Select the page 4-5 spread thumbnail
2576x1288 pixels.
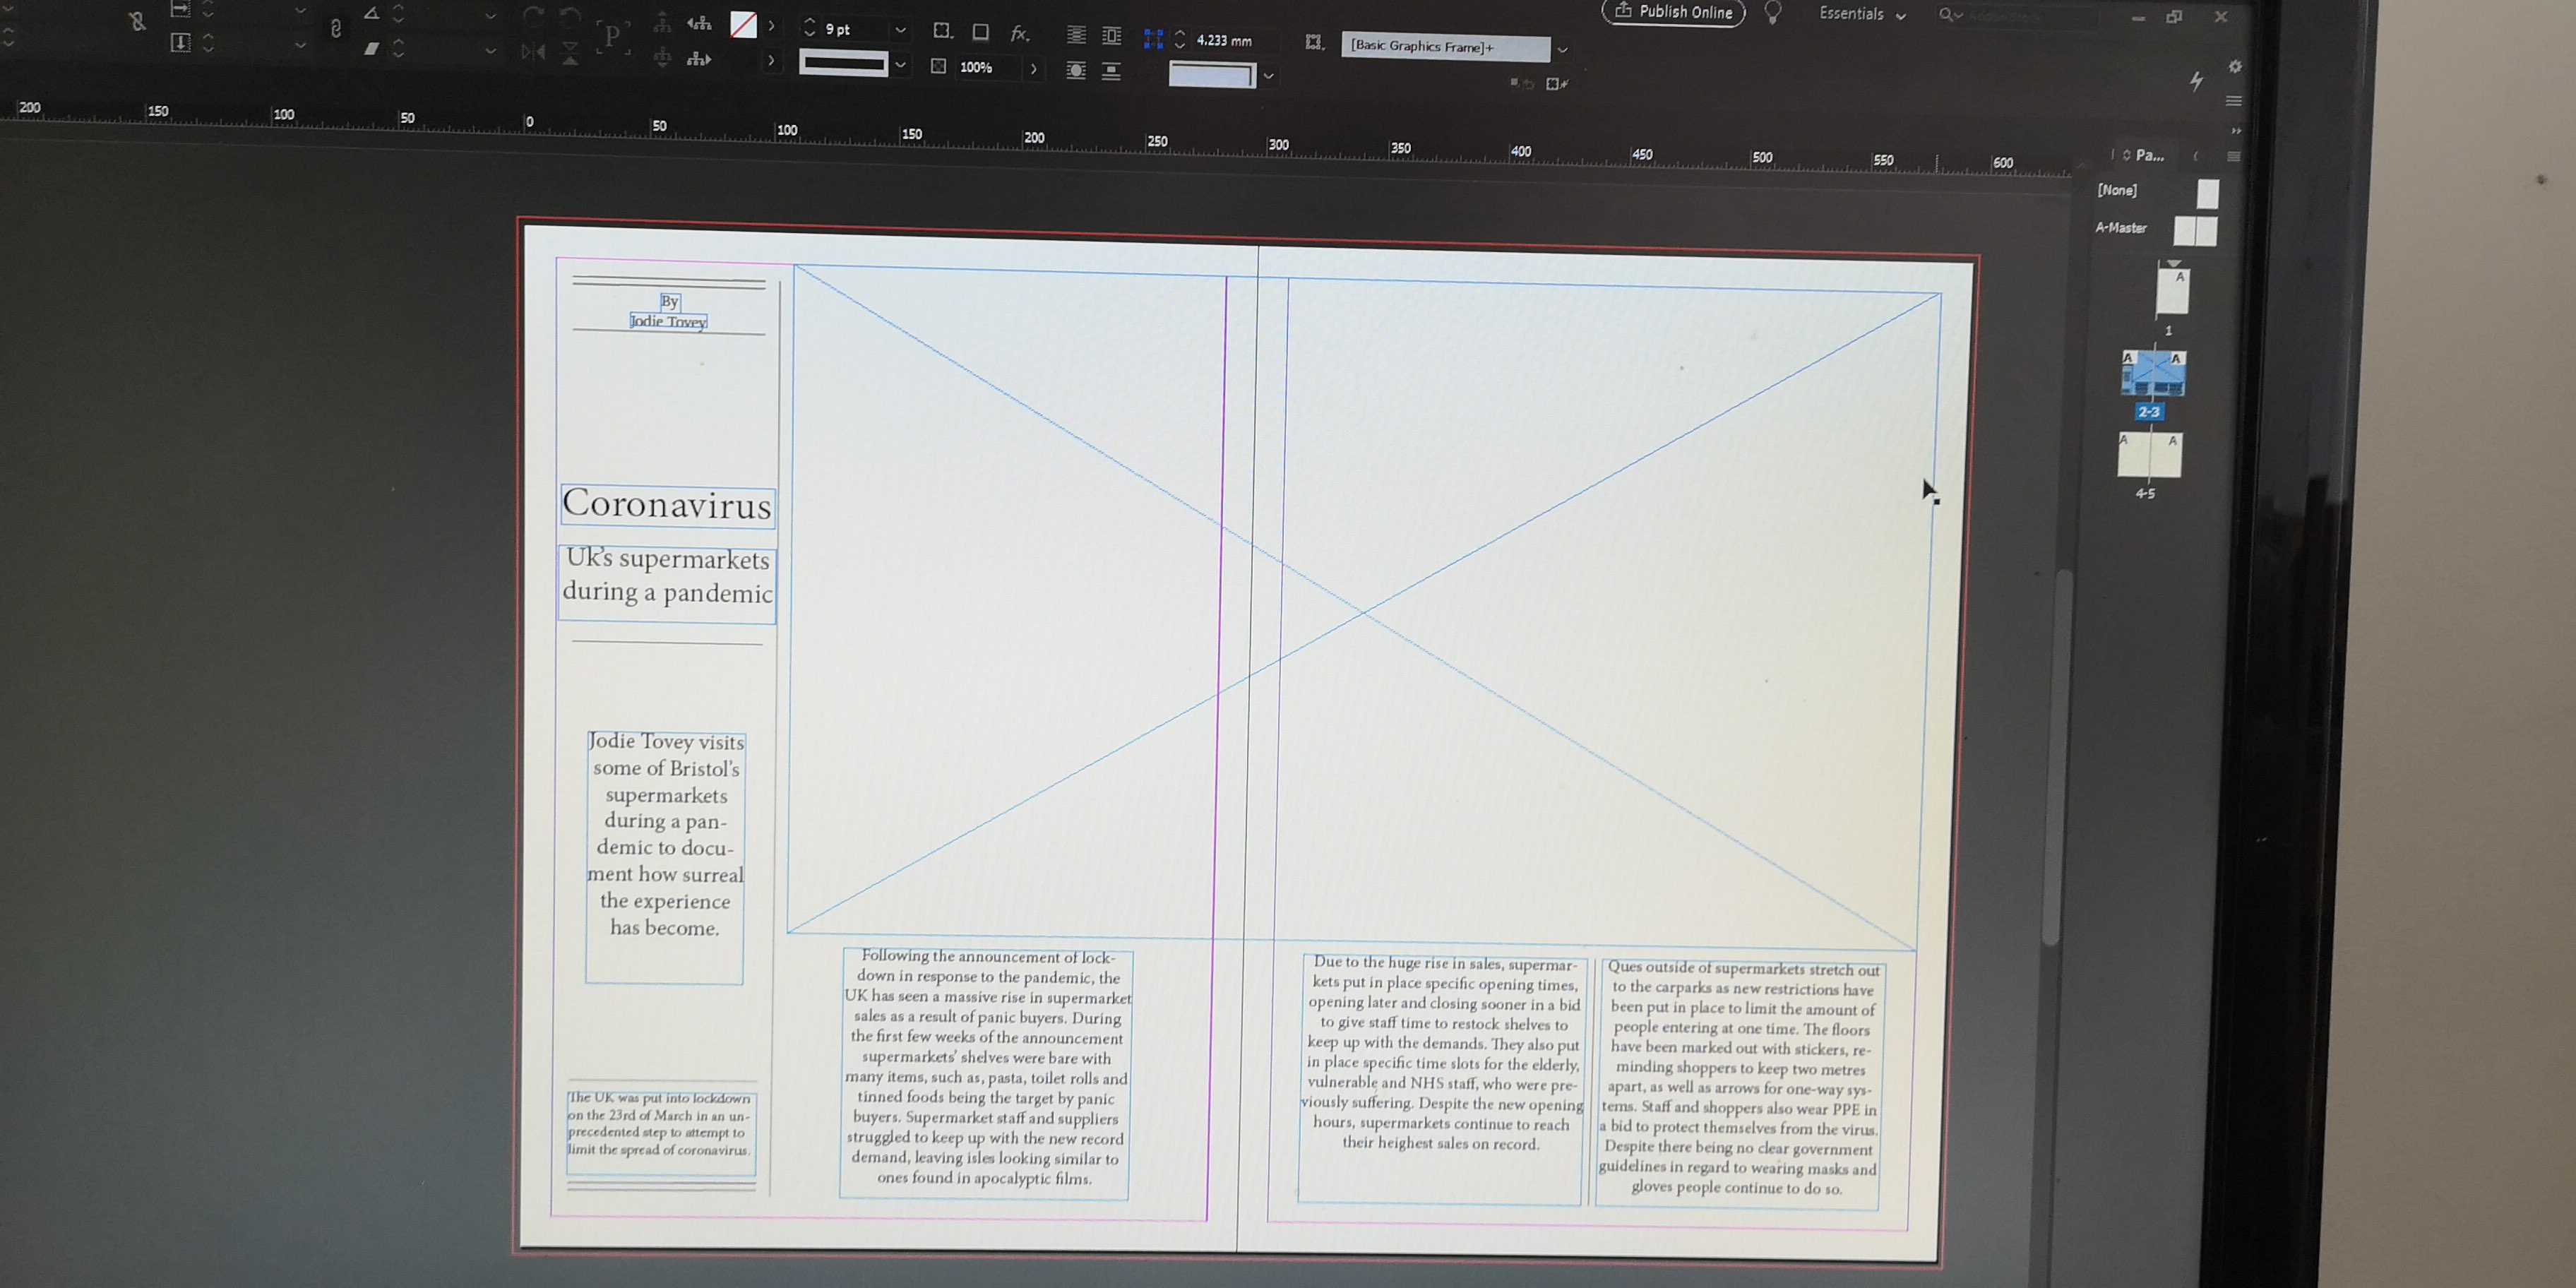click(x=2149, y=456)
